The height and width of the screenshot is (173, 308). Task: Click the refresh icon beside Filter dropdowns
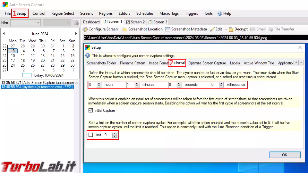click(x=76, y=22)
